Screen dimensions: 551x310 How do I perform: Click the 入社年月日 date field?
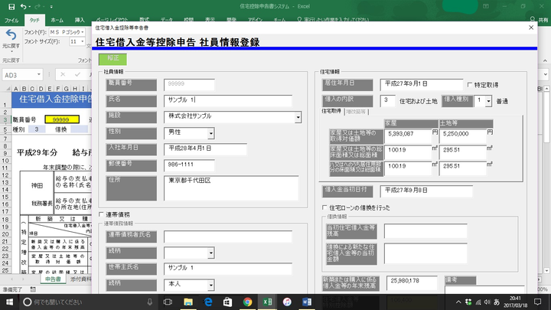[206, 149]
